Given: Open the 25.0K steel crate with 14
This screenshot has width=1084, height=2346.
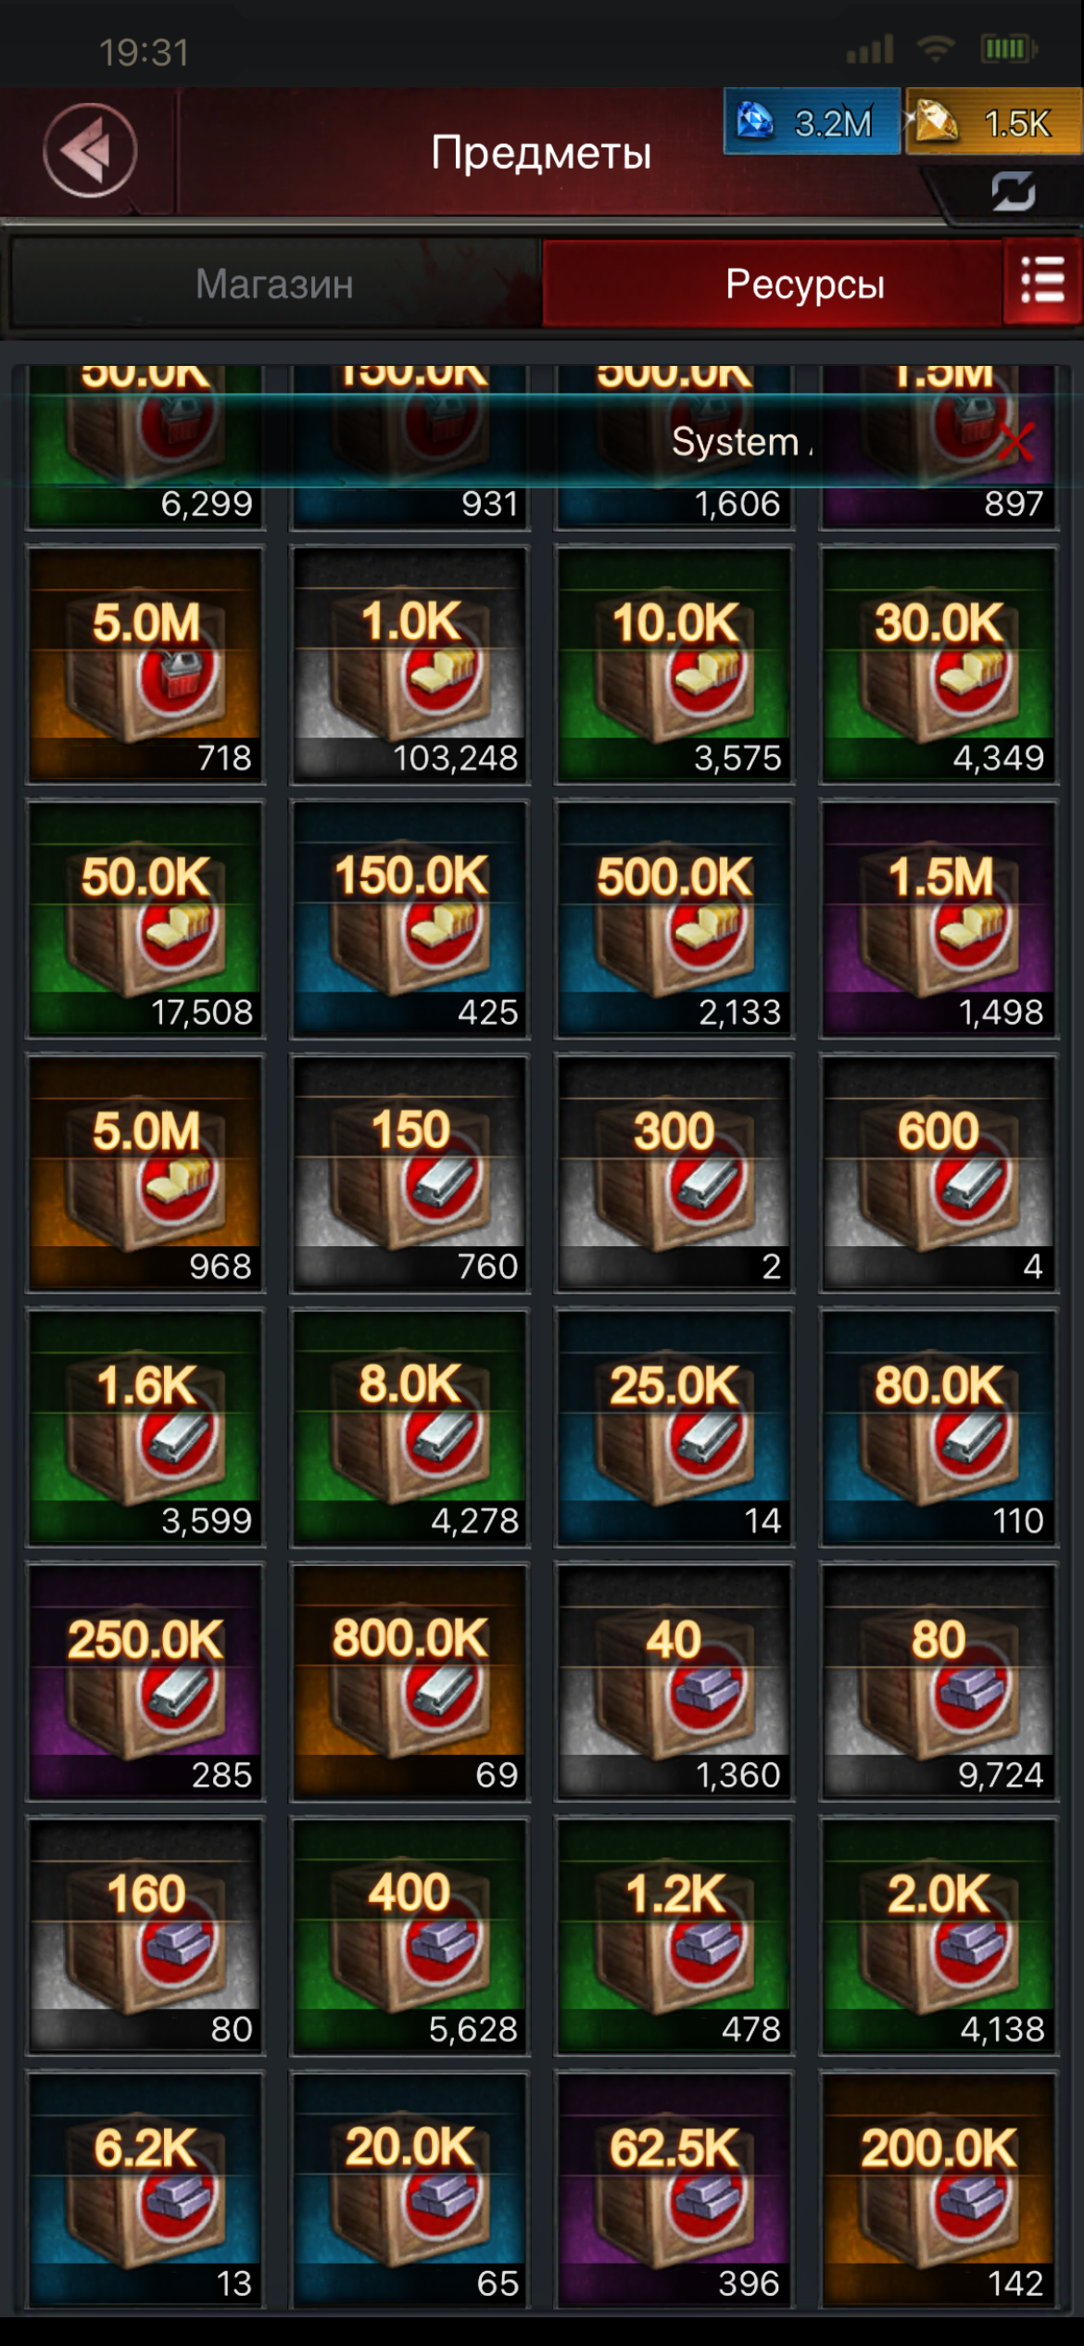Looking at the screenshot, I should click(674, 1428).
